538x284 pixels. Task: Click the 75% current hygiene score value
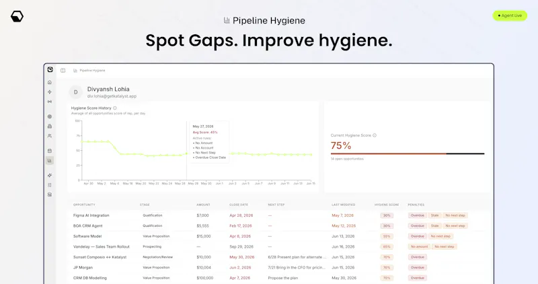pos(341,145)
